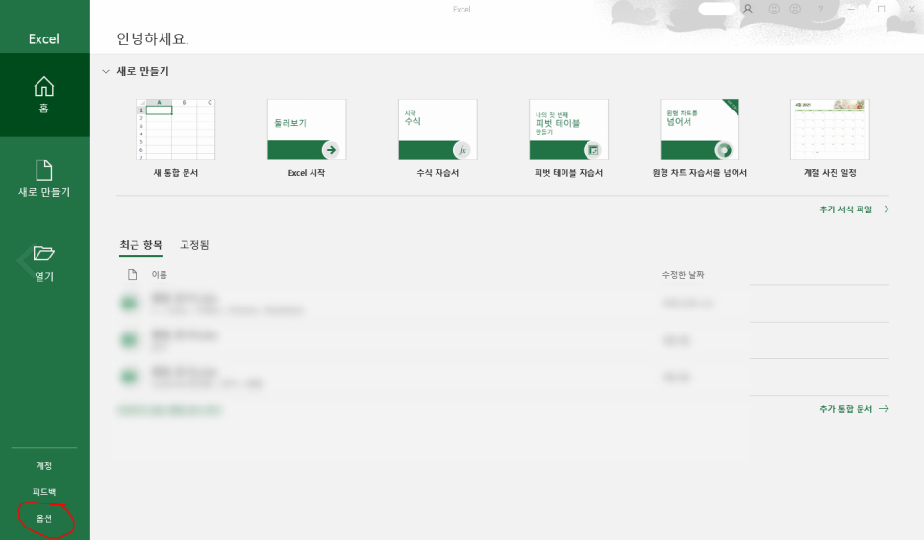Follow the 추가 서식 파일 link
The height and width of the screenshot is (540, 924).
854,209
